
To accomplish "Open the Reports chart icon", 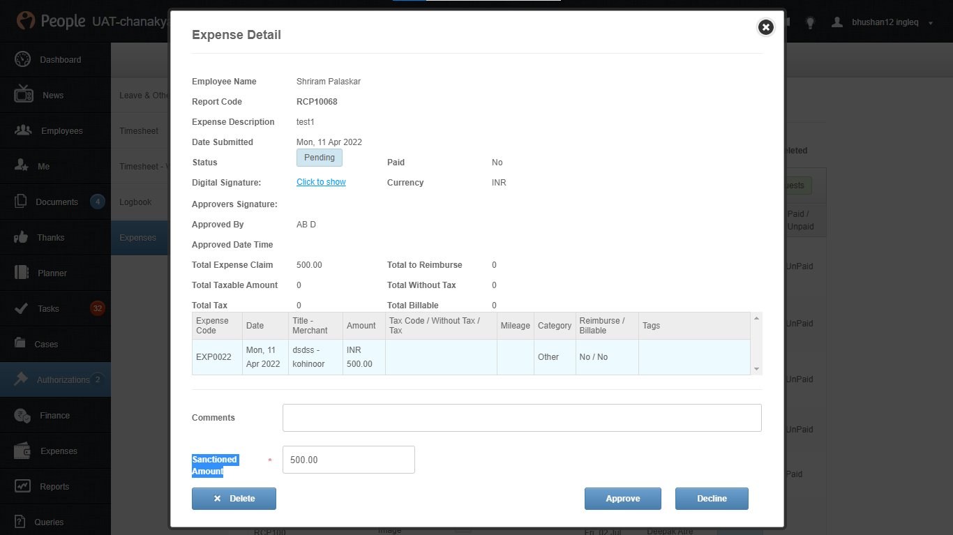I will (22, 486).
